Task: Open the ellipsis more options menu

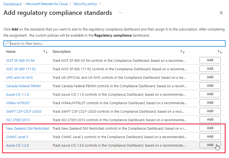Action: [x=121, y=13]
